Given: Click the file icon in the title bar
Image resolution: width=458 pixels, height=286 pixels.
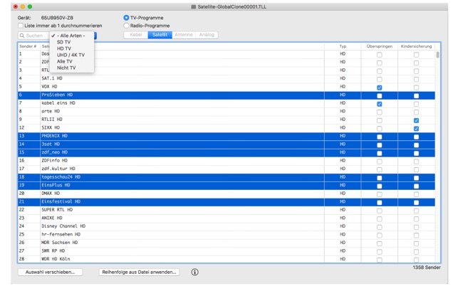Looking at the screenshot, I should (x=193, y=6).
